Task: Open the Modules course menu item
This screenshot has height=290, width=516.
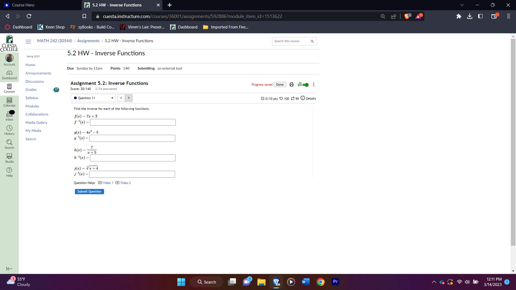Action: pyautogui.click(x=32, y=106)
